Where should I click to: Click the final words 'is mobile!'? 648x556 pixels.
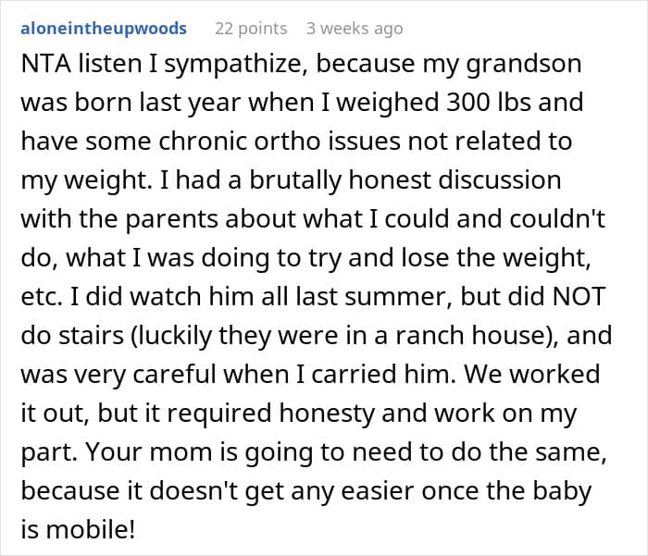point(78,530)
